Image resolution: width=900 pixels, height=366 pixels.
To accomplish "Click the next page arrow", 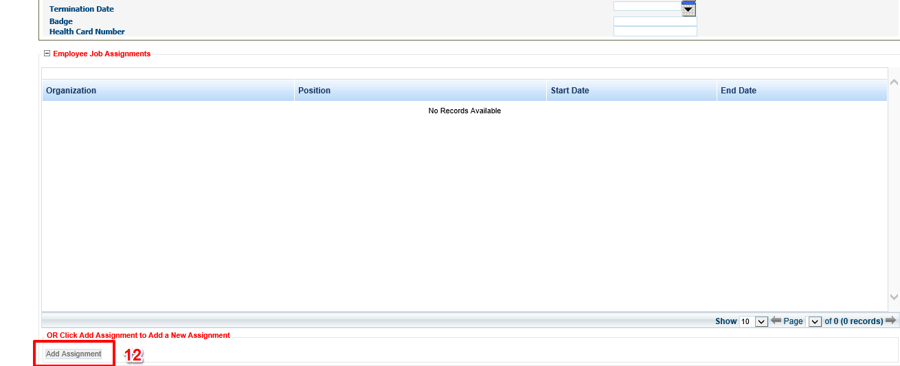I will tap(890, 321).
